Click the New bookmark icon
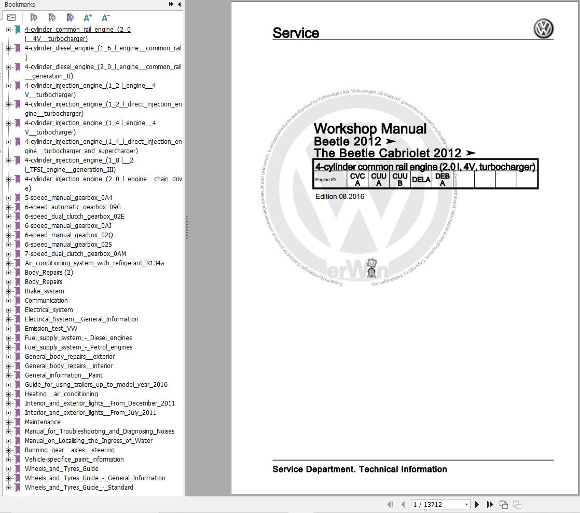The image size is (580, 513). (51, 18)
